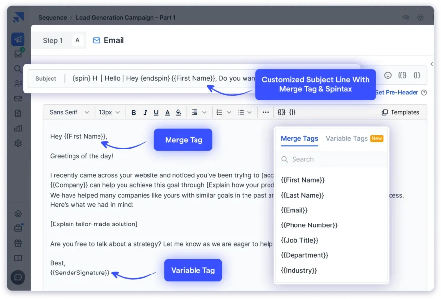The height and width of the screenshot is (299, 441).
Task: Click the Pre-Header help question icon
Action: coord(424,92)
